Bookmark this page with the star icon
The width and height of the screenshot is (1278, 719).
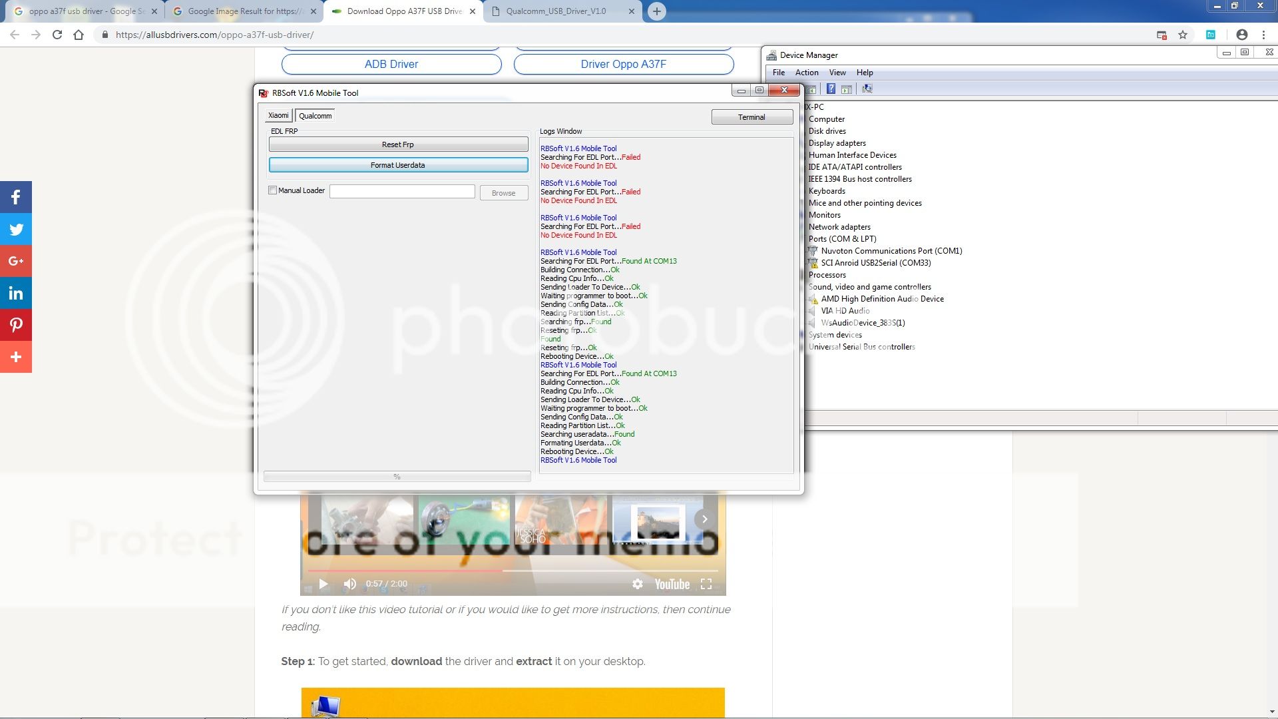click(x=1183, y=35)
